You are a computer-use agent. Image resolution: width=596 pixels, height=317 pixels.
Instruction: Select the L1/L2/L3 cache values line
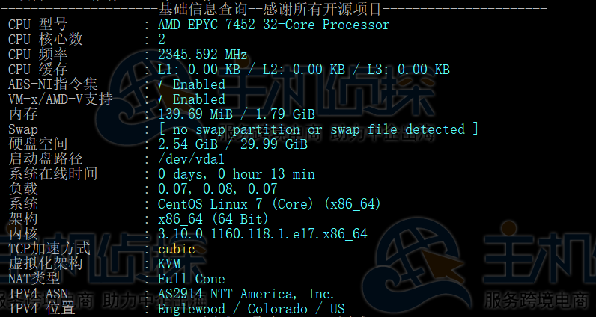coord(303,70)
